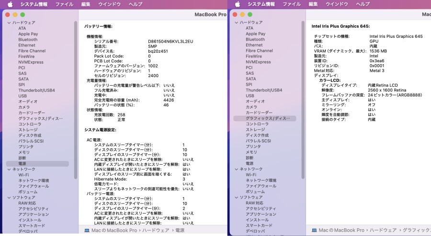
Task: Click the Intel Iris Plus Graphics 645 heading
Action: point(340,26)
